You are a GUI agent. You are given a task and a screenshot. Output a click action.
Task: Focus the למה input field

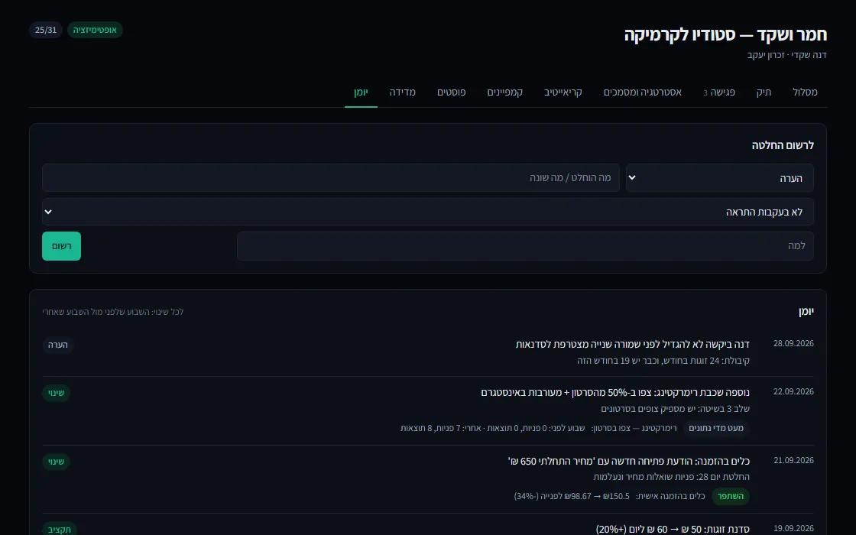click(525, 245)
